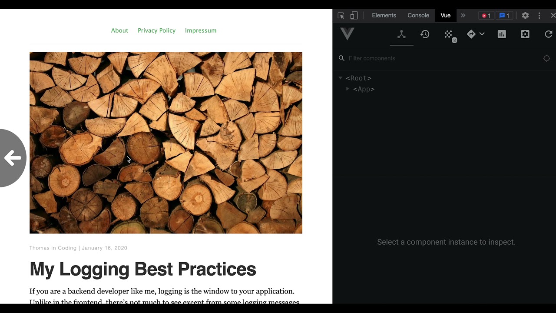Image resolution: width=556 pixels, height=313 pixels.
Task: Open the routing dropdown arrow
Action: click(482, 34)
